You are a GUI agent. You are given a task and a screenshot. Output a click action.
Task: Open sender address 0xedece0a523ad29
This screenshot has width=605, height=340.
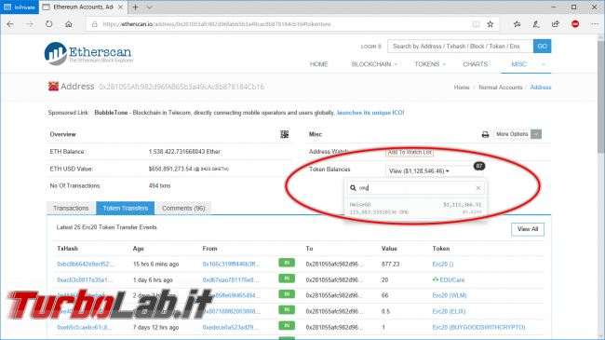click(x=231, y=327)
